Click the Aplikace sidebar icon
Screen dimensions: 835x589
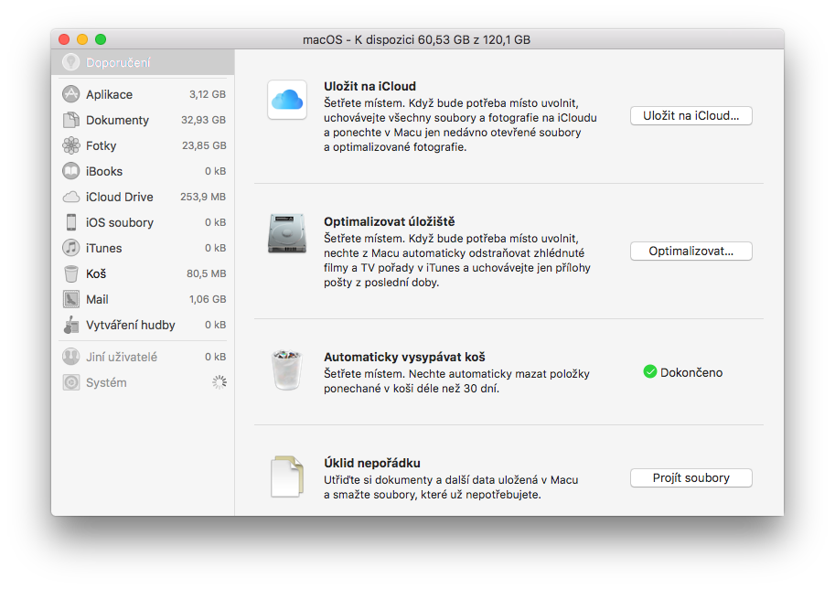[70, 94]
